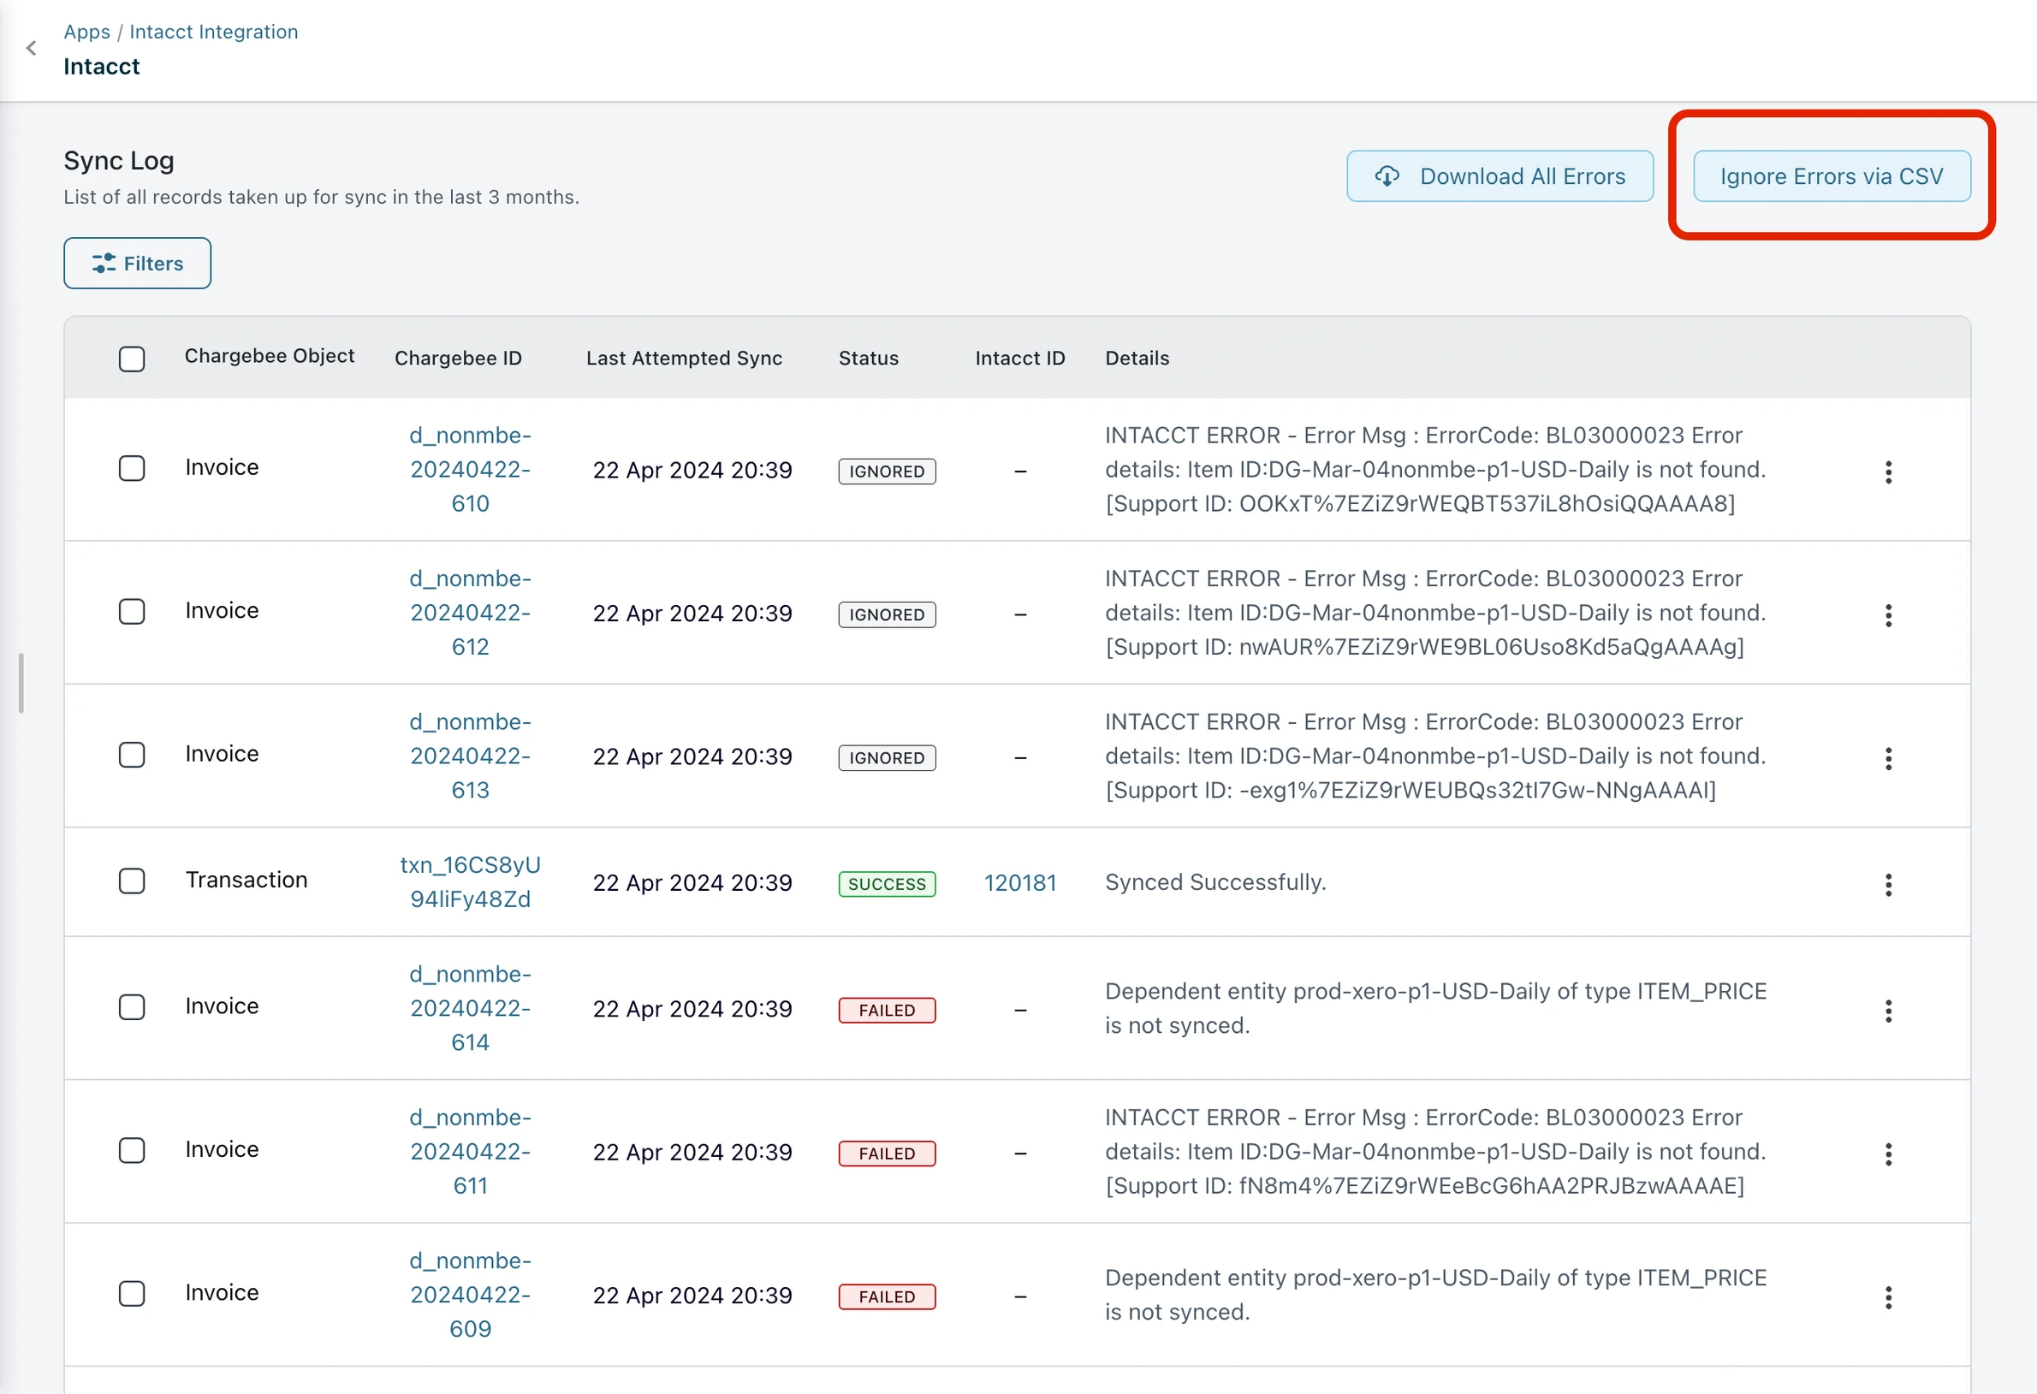Open kebab menu for invoice 612
The image size is (2037, 1394).
point(1888,615)
